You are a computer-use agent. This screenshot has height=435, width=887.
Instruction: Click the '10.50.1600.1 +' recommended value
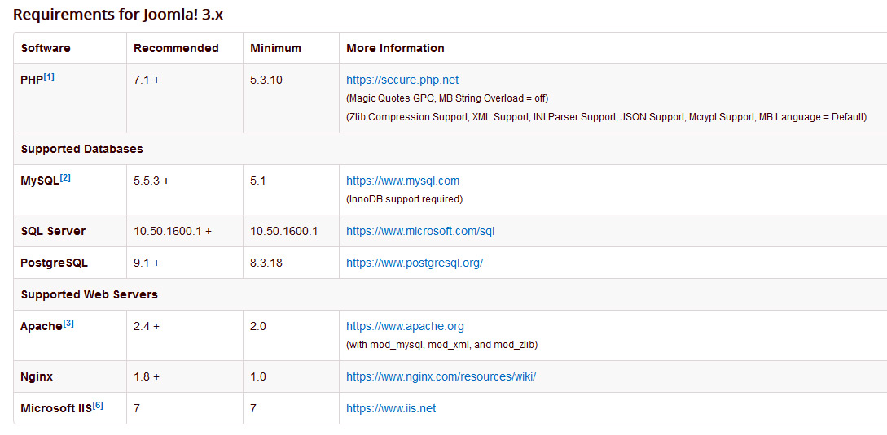(x=173, y=231)
